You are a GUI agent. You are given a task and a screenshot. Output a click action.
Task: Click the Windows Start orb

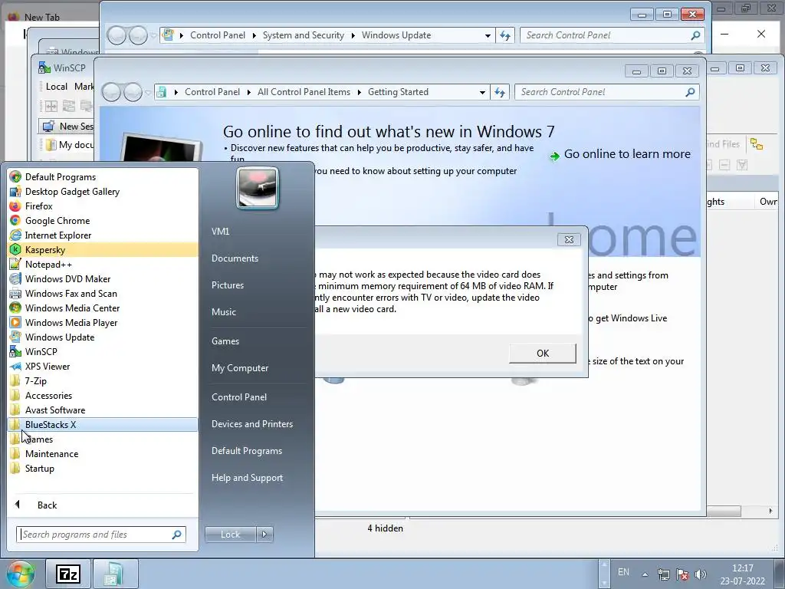pyautogui.click(x=20, y=574)
